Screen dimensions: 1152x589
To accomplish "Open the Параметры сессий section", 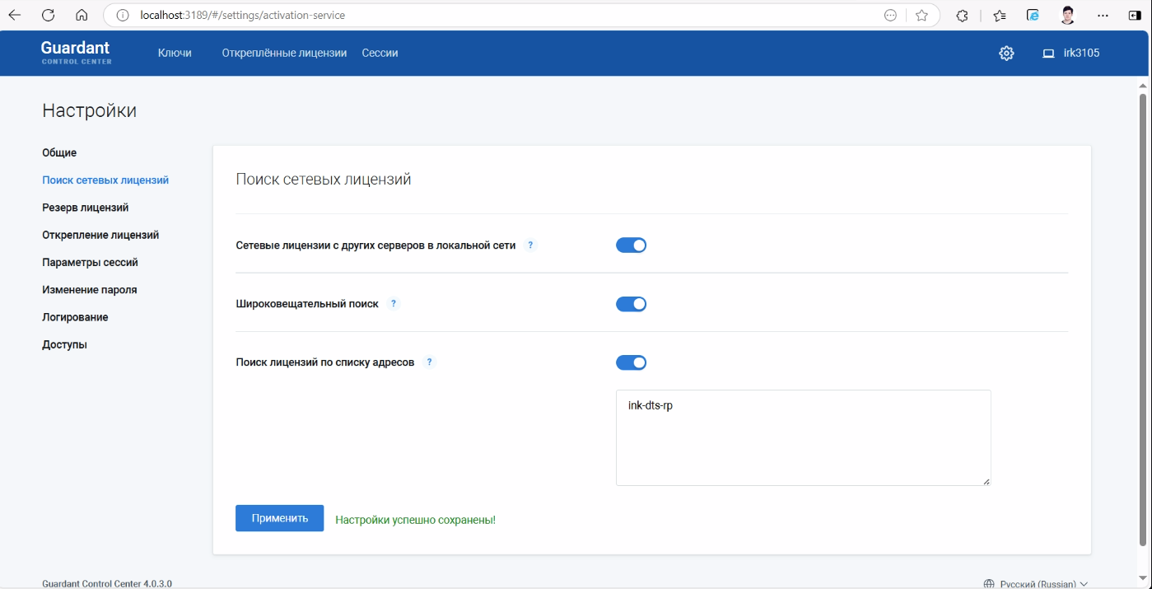I will tap(90, 262).
